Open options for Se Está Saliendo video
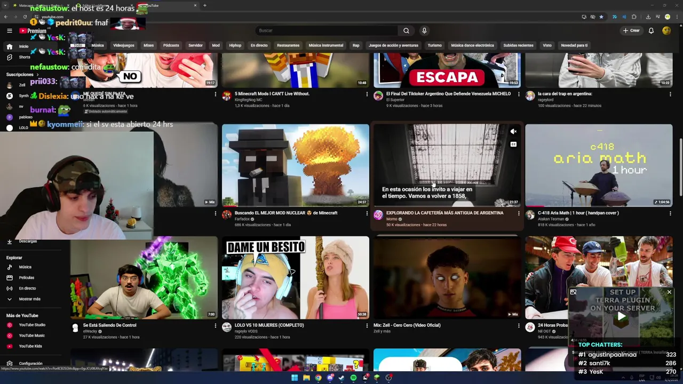Viewport: 683px width, 384px height. pyautogui.click(x=216, y=325)
